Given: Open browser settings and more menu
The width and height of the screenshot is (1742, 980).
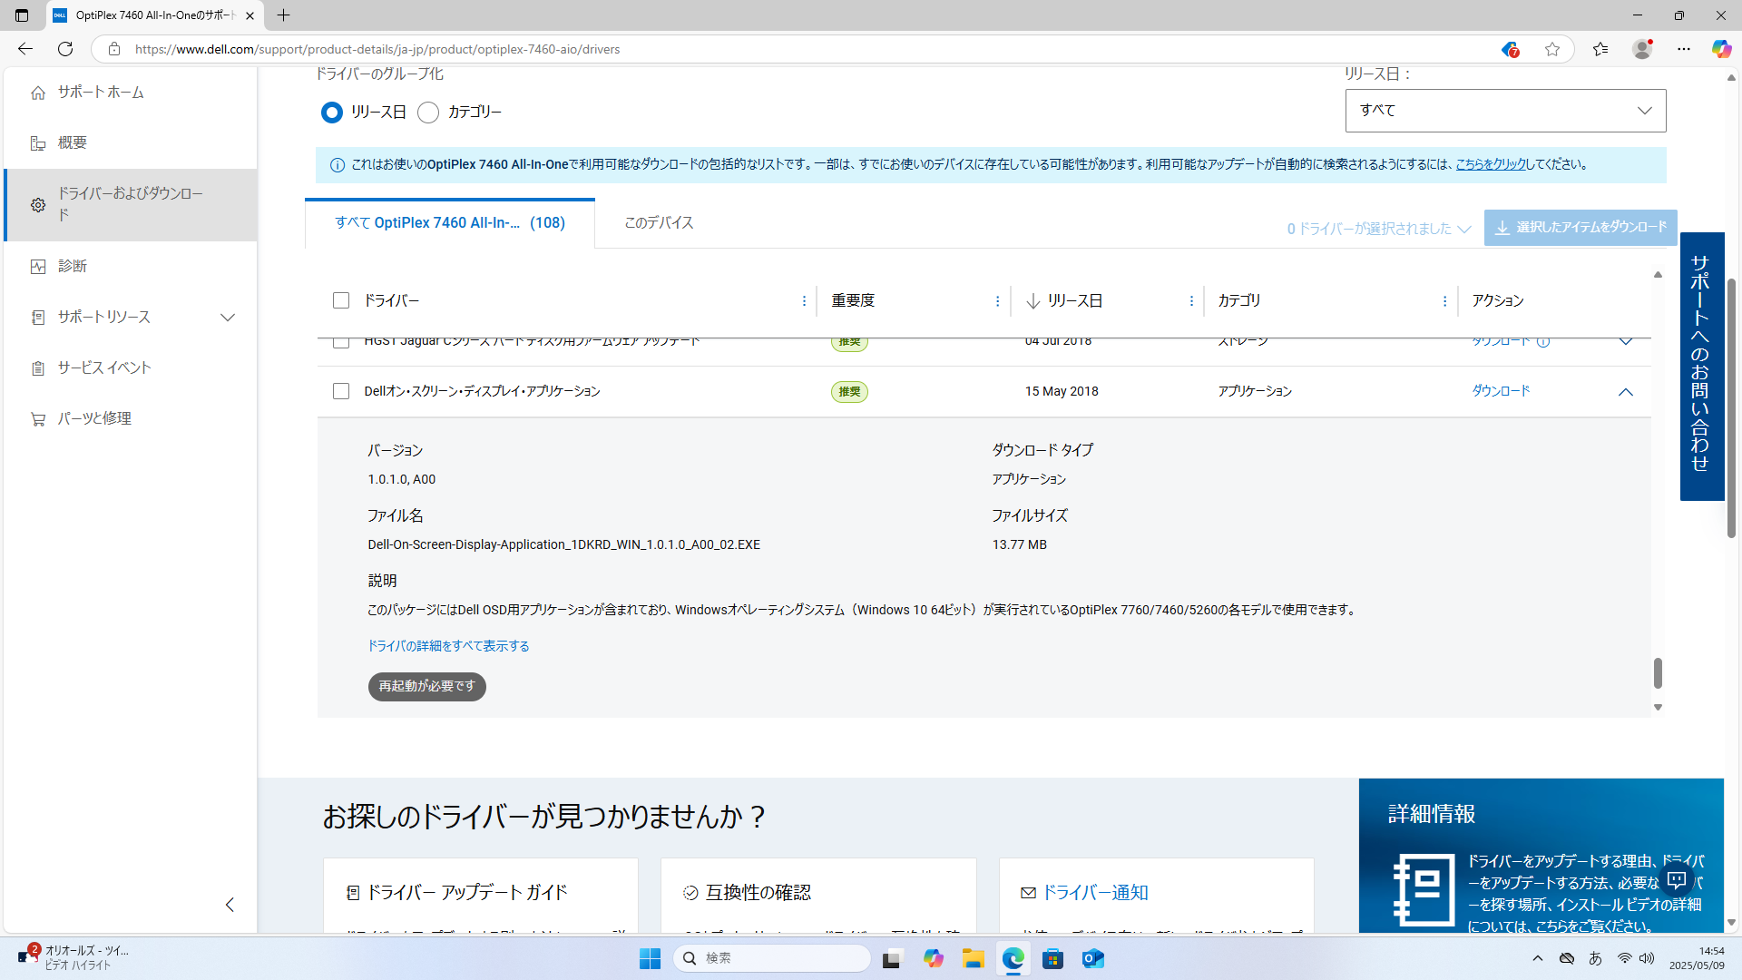Looking at the screenshot, I should [1684, 49].
